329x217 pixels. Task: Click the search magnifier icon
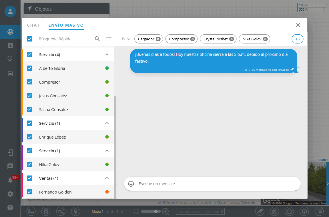point(97,39)
